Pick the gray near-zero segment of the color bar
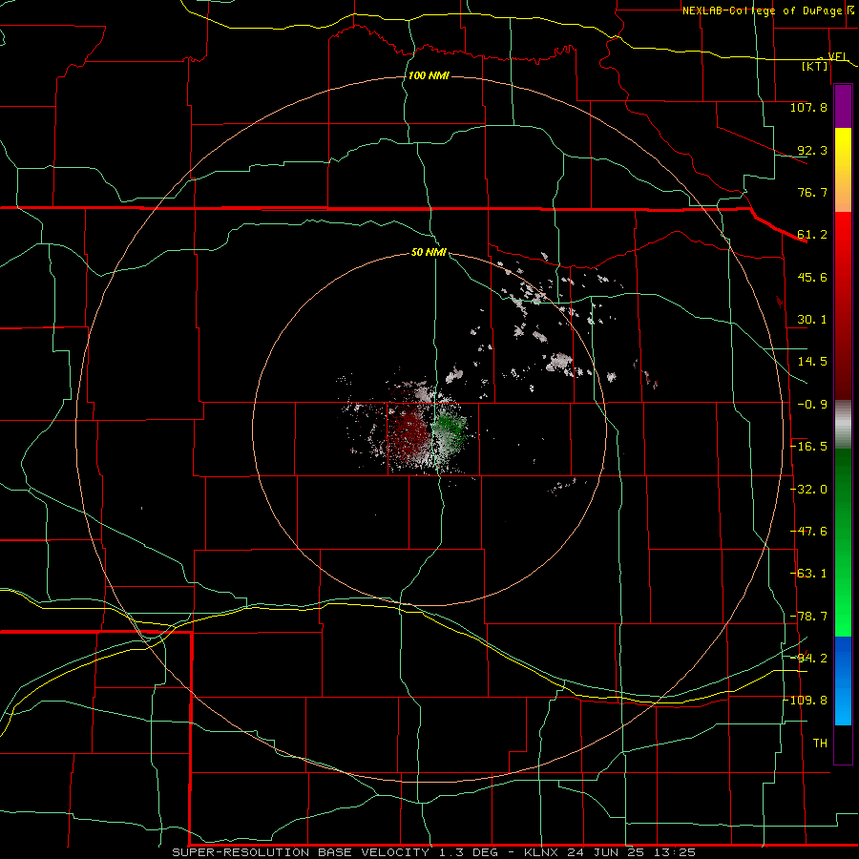Viewport: 859px width, 859px height. point(843,425)
